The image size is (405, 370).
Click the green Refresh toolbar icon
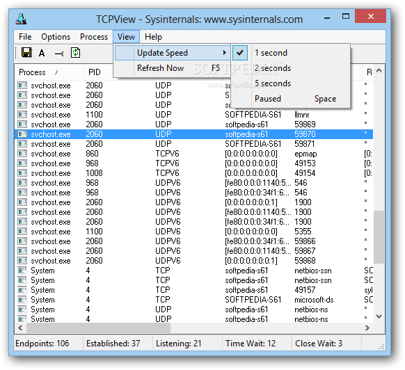click(75, 53)
